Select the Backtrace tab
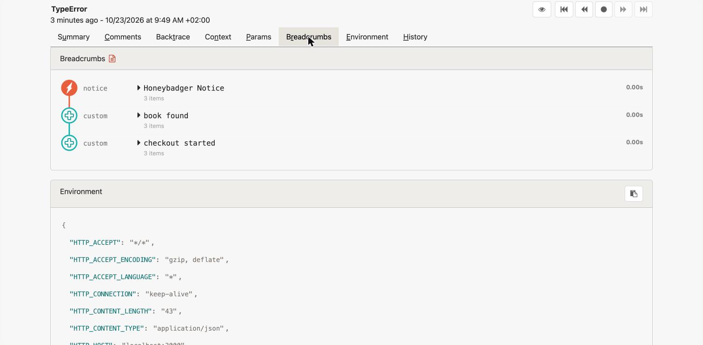The width and height of the screenshot is (703, 345). [x=173, y=37]
